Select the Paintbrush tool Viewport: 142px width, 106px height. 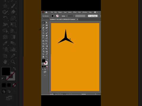tap(46, 33)
